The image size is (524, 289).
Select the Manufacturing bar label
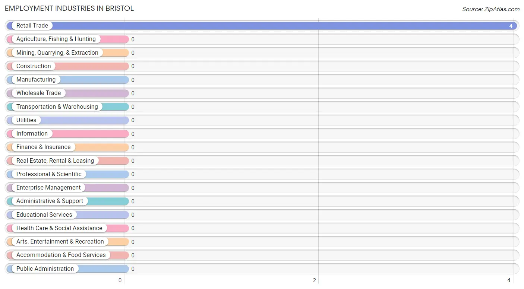36,80
